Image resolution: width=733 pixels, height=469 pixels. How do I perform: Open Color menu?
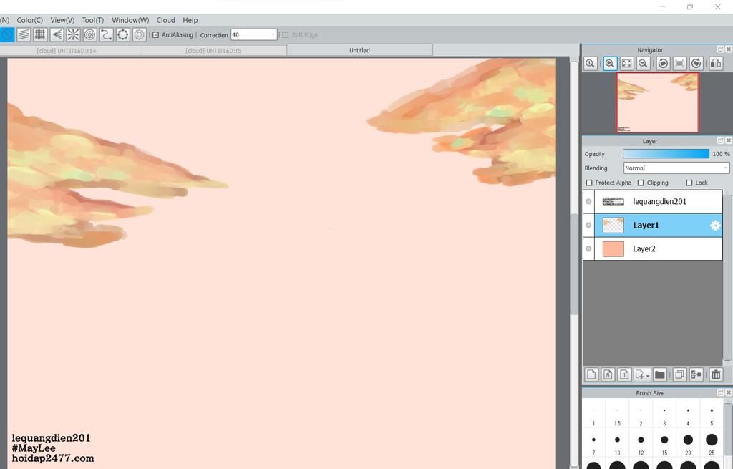pyautogui.click(x=29, y=20)
